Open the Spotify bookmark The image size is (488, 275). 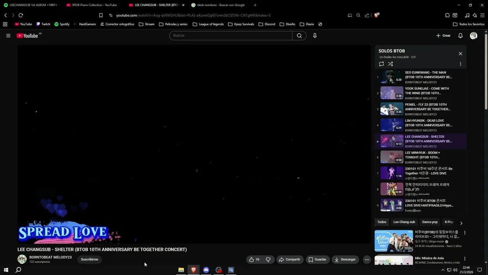(x=62, y=24)
